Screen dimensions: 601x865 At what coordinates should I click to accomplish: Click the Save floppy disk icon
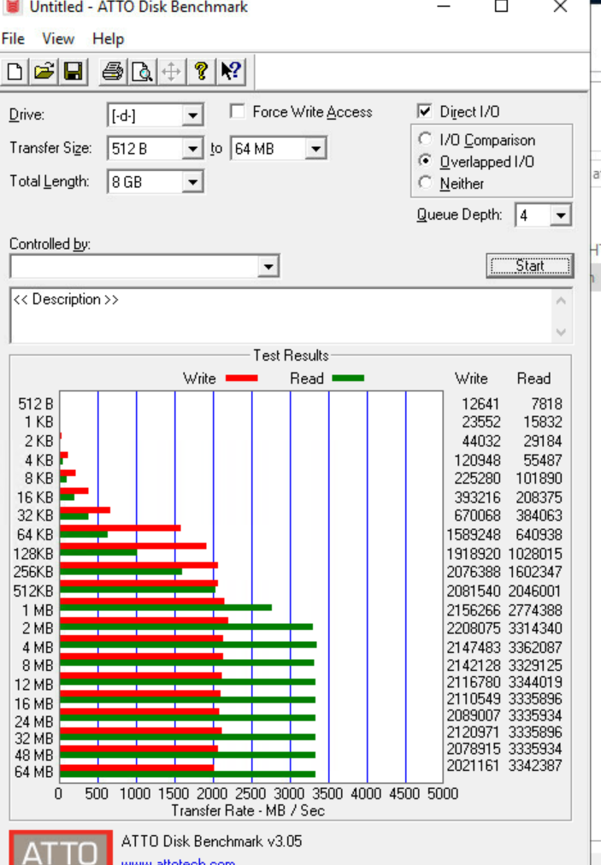click(73, 72)
